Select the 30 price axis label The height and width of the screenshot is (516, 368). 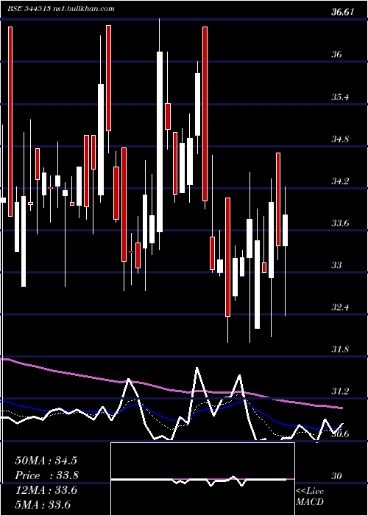336,476
